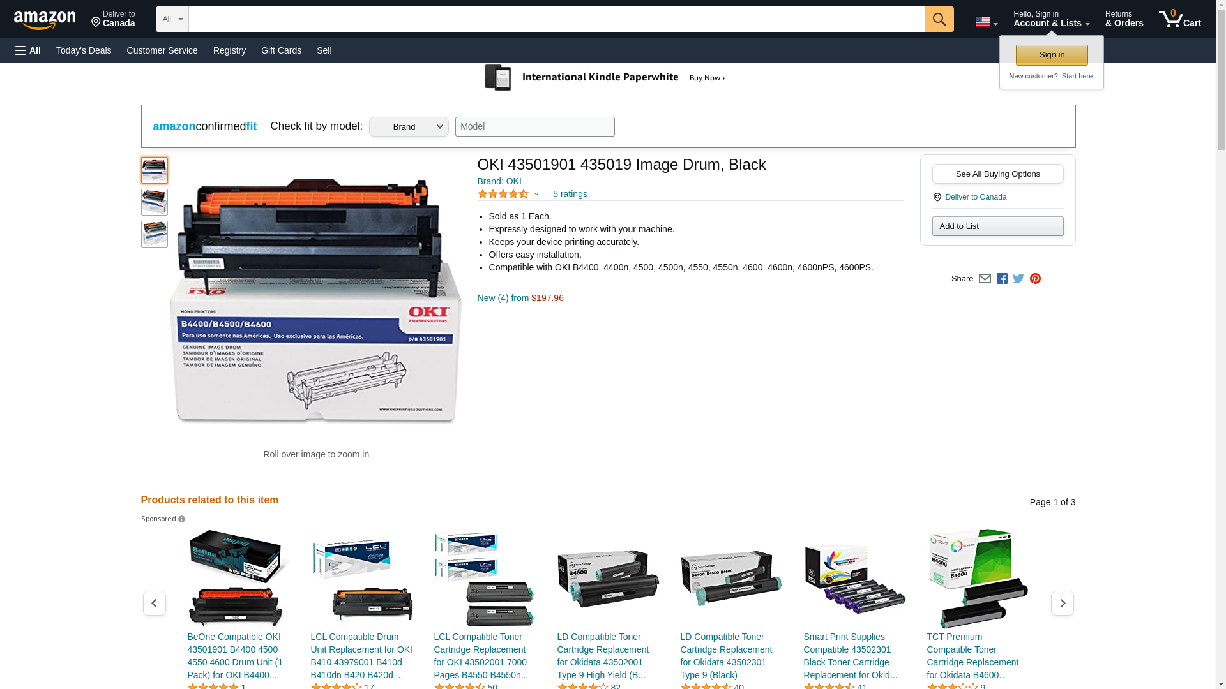This screenshot has height=689, width=1226.
Task: Open the language flag dropdown
Action: [986, 22]
